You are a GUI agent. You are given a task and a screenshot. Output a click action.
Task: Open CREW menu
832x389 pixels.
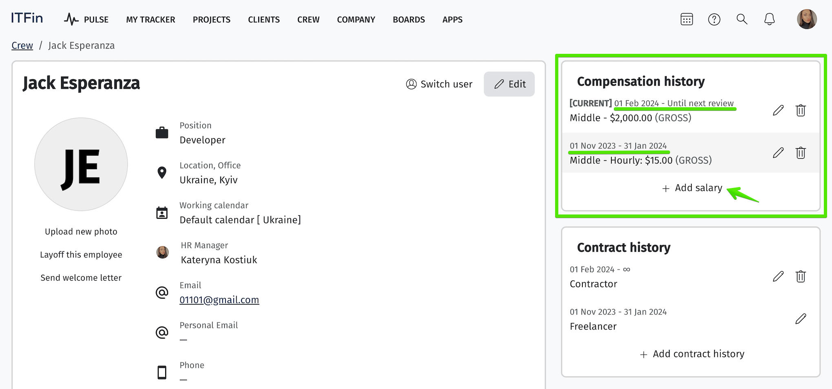(308, 20)
